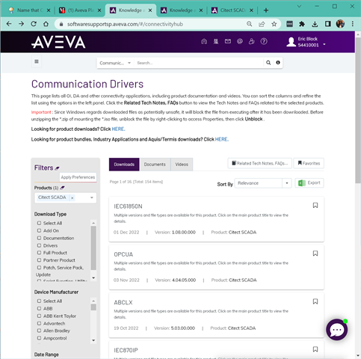Viewport: 361px width, 359px height.
Task: Check ABB under Device Manufacturer
Action: [x=39, y=309]
